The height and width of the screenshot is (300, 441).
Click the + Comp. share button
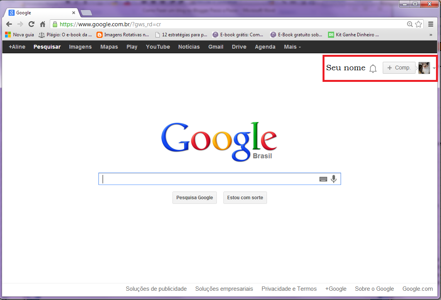pyautogui.click(x=399, y=68)
